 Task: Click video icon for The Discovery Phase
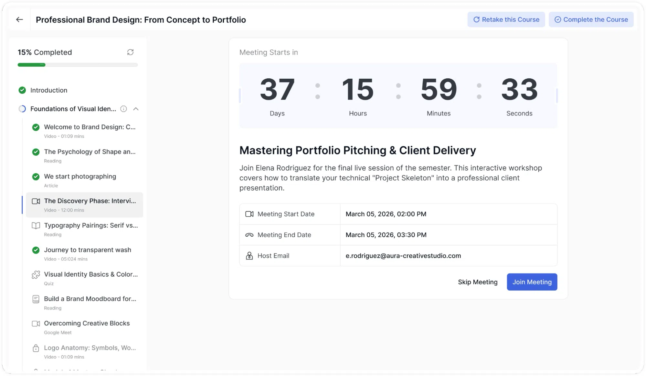coord(36,201)
